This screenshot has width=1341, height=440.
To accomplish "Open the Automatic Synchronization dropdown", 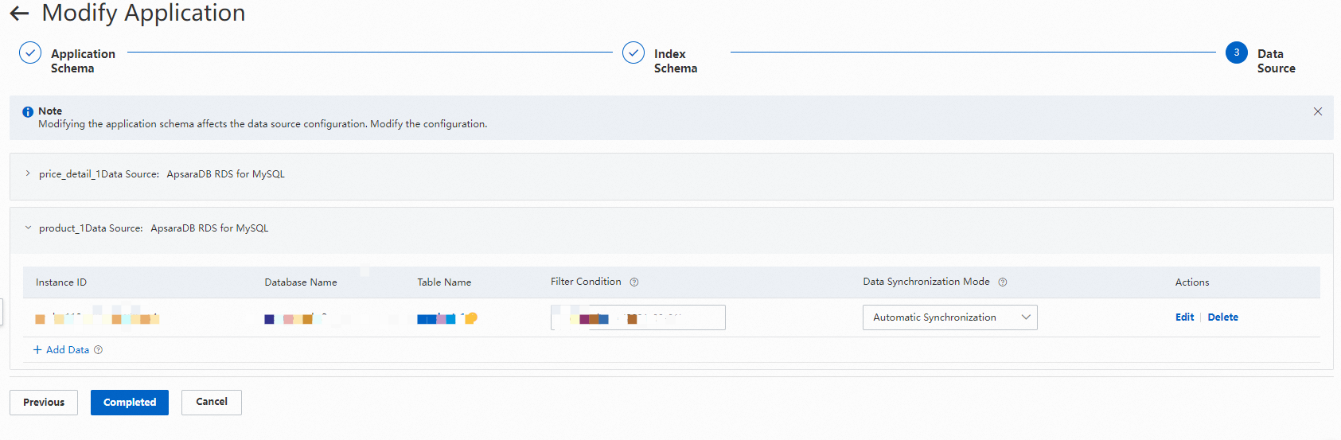I will [949, 317].
